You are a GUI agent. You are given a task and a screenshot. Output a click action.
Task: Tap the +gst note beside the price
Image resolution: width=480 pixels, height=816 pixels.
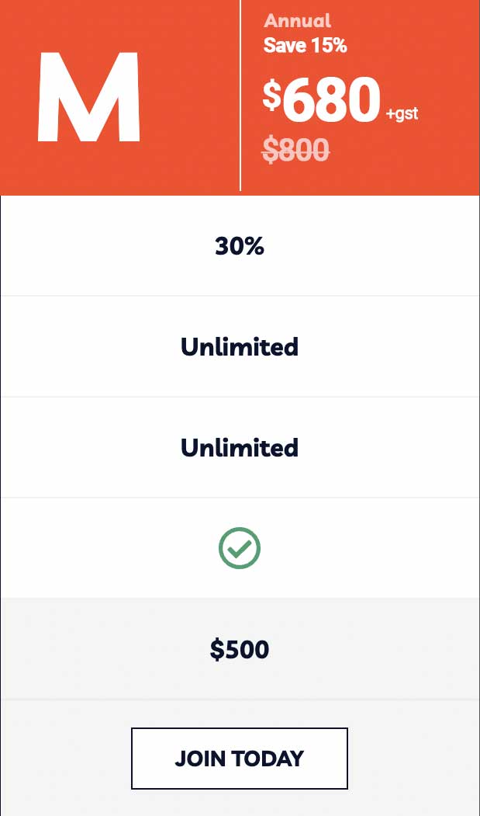[x=402, y=114]
